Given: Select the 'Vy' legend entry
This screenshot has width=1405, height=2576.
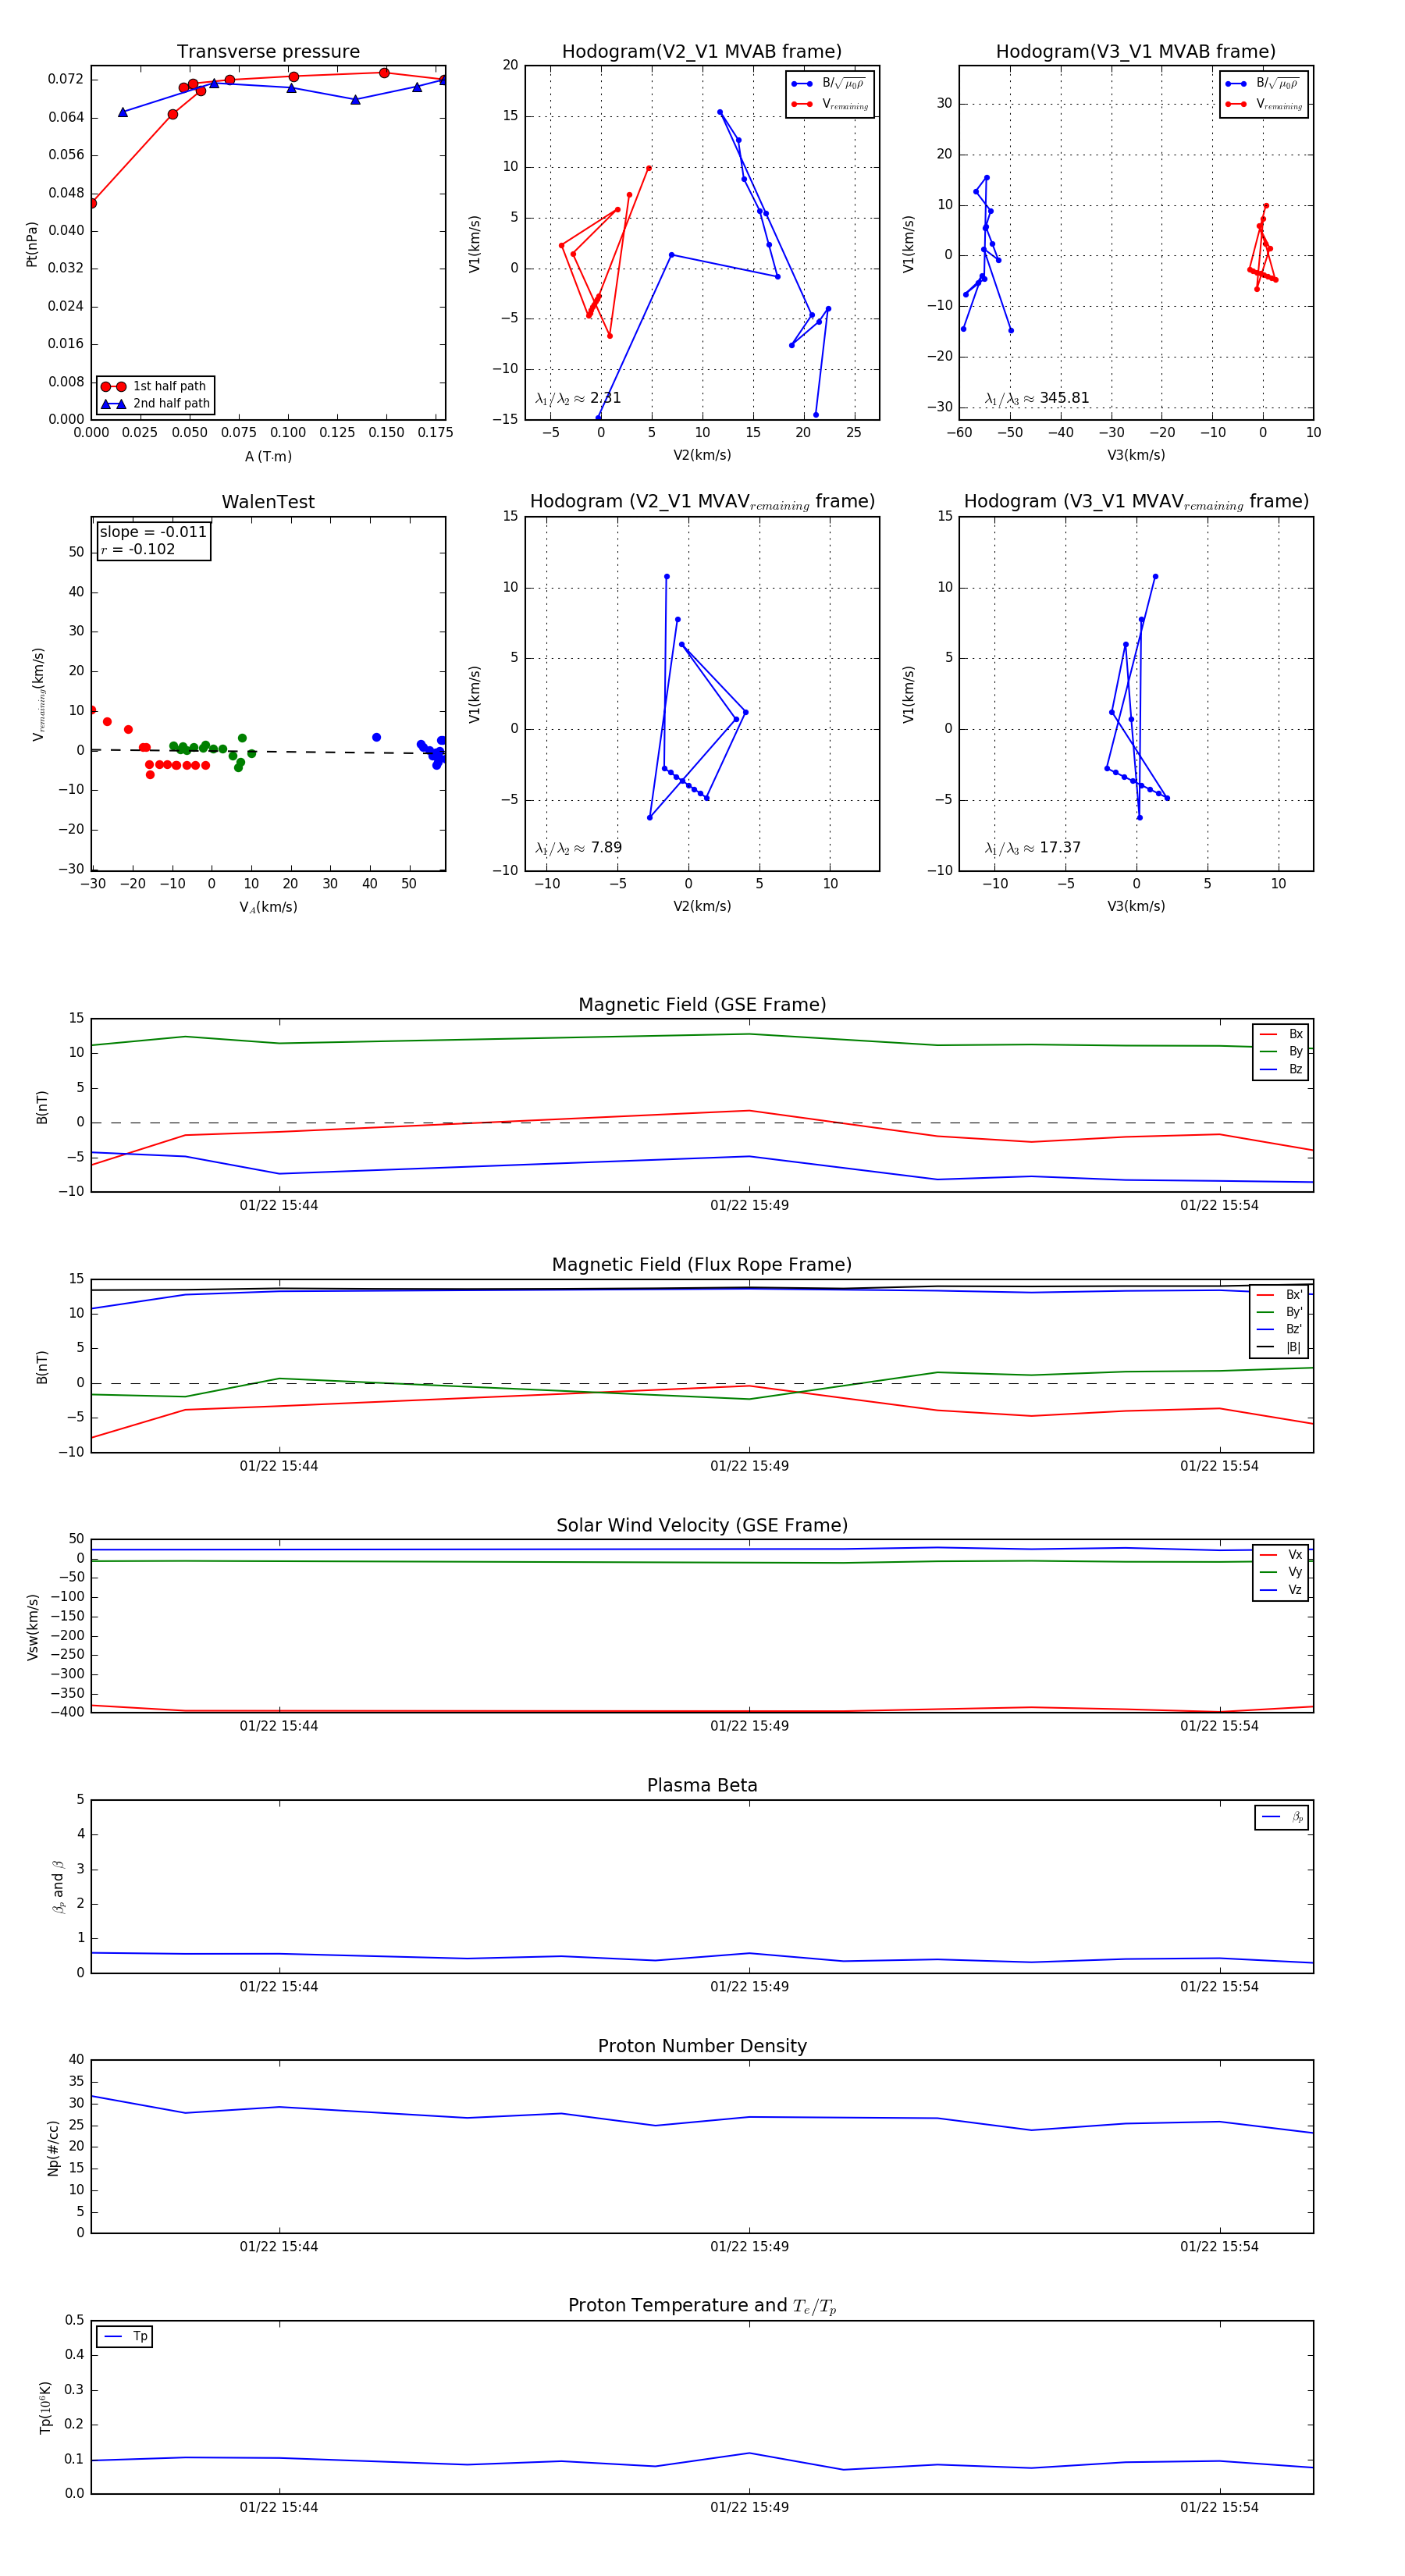Looking at the screenshot, I should pos(1281,1572).
